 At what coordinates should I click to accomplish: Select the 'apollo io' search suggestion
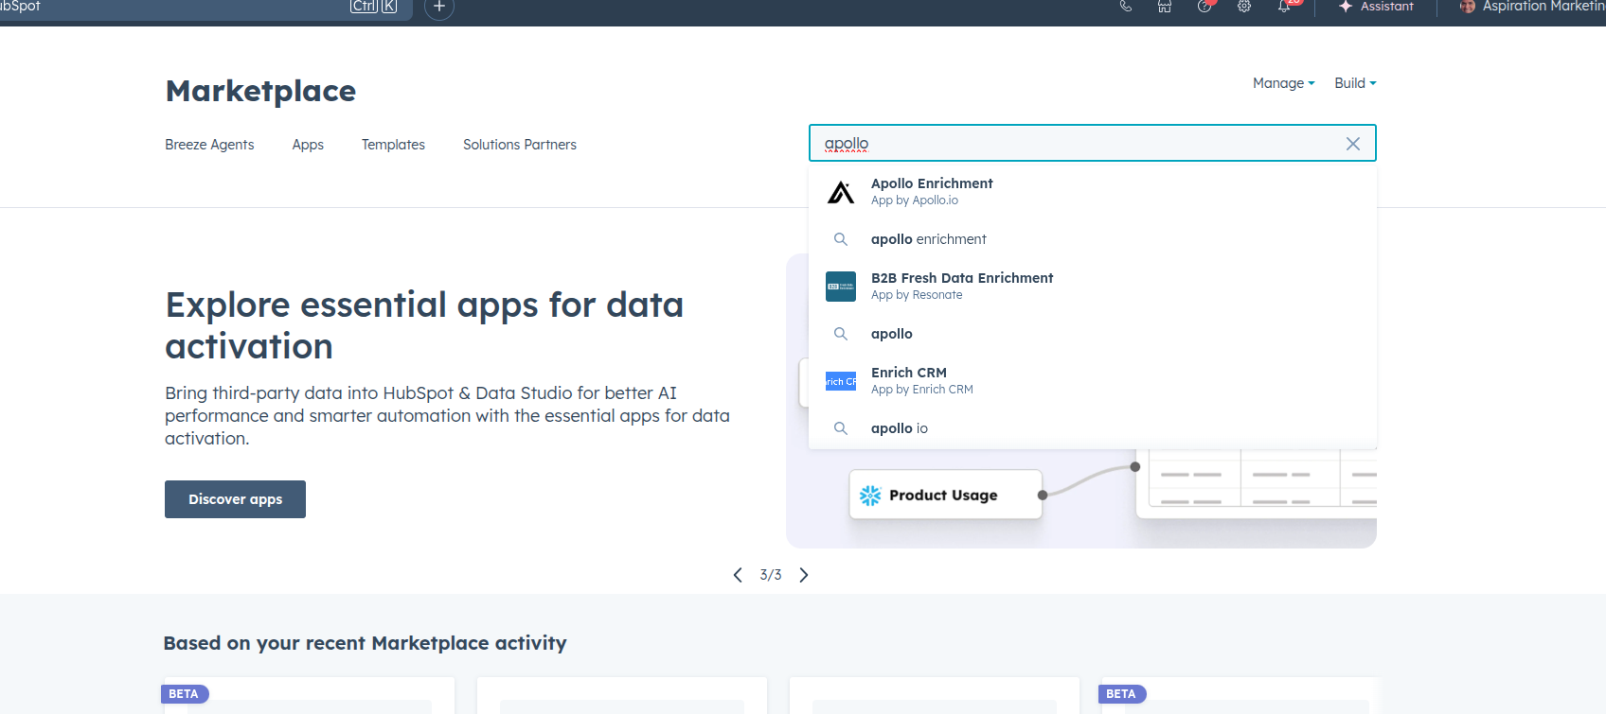click(1093, 428)
